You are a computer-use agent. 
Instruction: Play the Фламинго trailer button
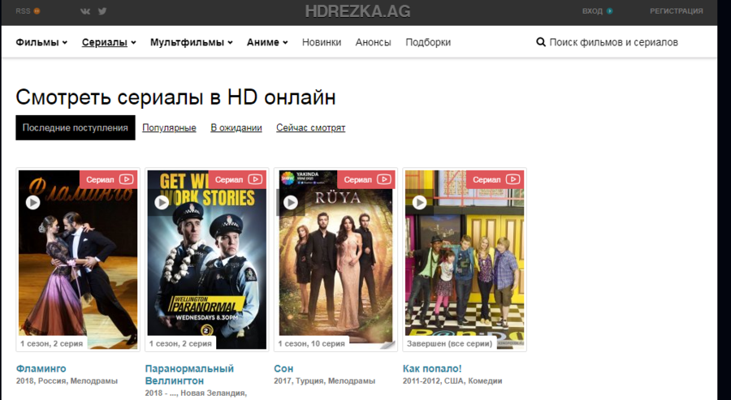(x=32, y=203)
